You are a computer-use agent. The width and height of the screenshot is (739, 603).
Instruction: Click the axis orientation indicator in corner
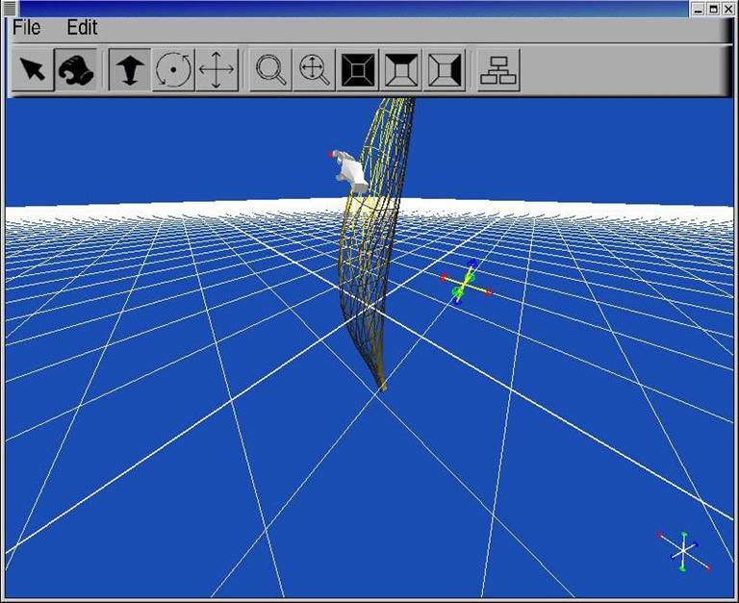click(x=683, y=551)
